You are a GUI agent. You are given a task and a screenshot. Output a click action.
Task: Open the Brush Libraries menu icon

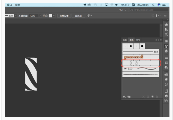pyautogui.click(x=125, y=97)
